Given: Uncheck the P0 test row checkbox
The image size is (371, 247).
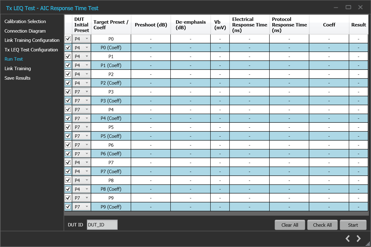Looking at the screenshot, I should pyautogui.click(x=68, y=38).
